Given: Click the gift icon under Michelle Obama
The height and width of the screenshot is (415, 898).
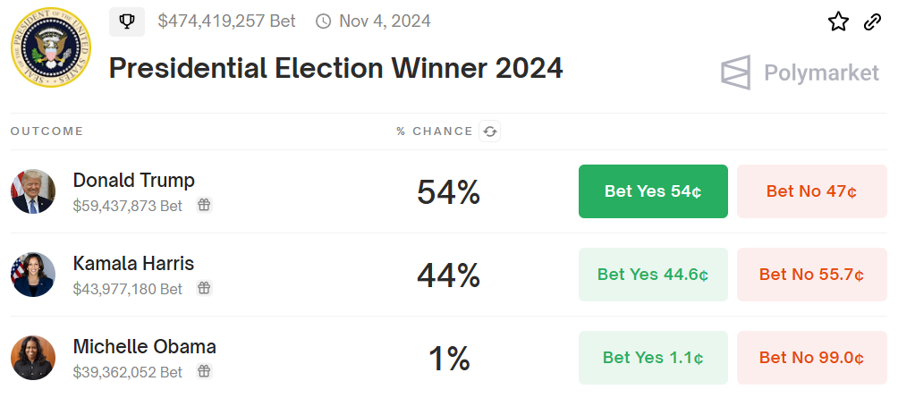Looking at the screenshot, I should pyautogui.click(x=204, y=371).
